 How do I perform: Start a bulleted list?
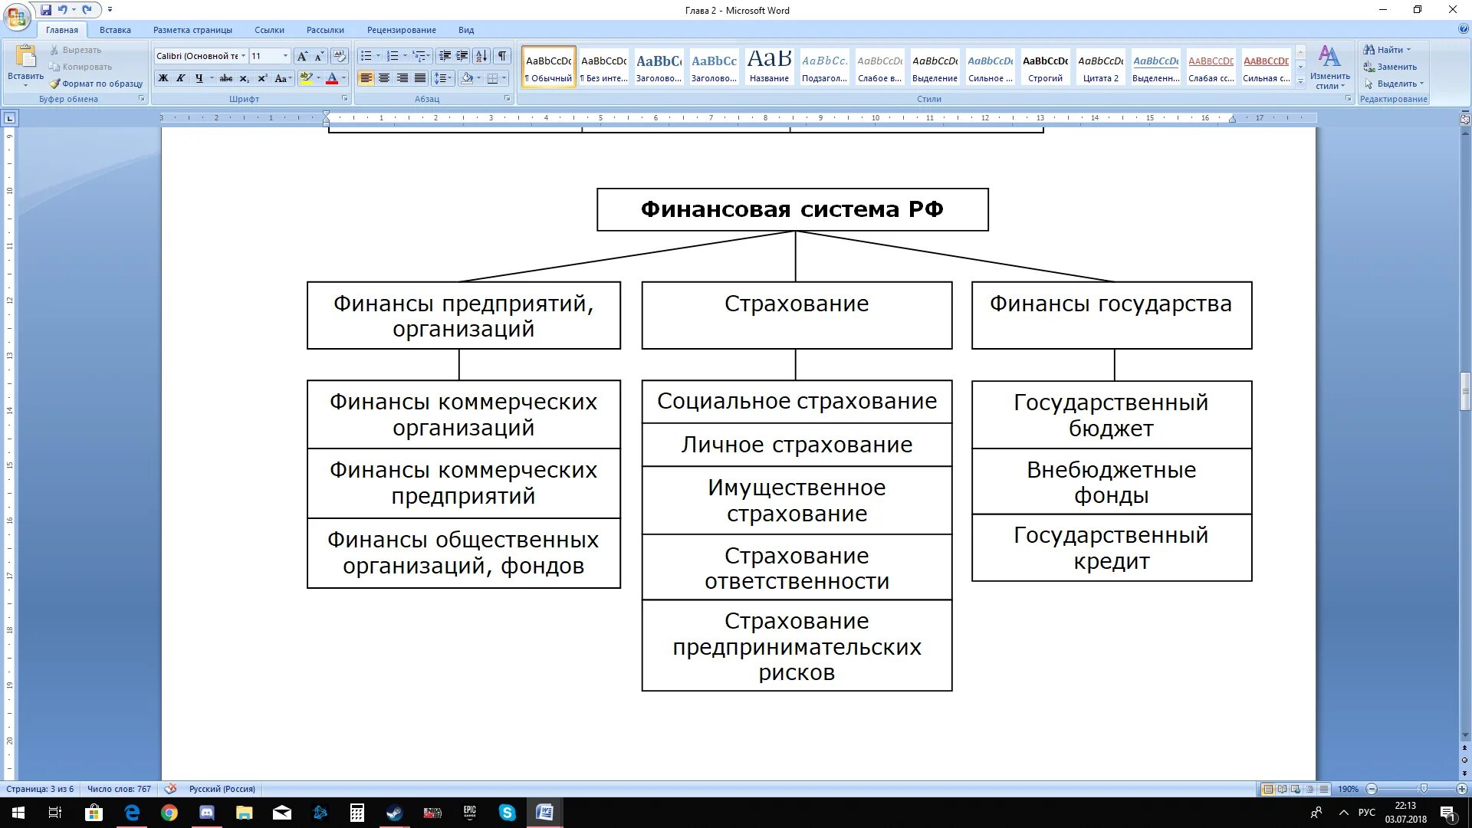click(x=366, y=56)
